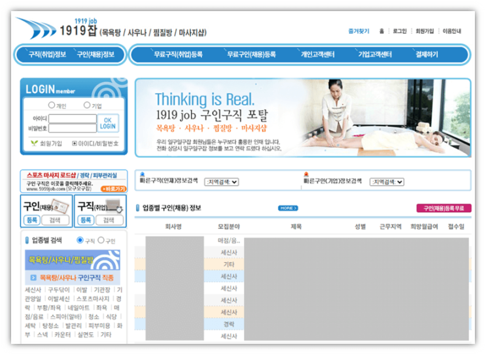Click 구인(채용)등록 무료 pink button
Screen dimensions: 486x355
pos(444,208)
